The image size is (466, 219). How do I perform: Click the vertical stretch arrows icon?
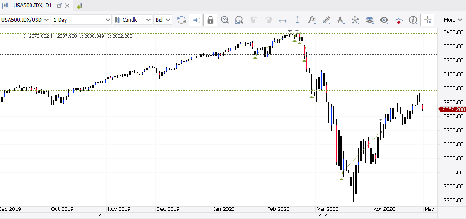point(297,20)
